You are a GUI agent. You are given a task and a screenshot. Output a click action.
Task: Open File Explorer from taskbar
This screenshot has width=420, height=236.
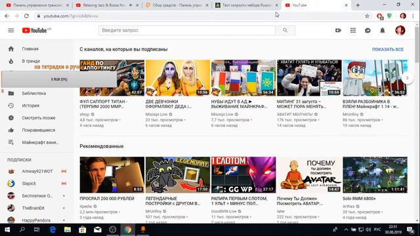click(x=68, y=229)
